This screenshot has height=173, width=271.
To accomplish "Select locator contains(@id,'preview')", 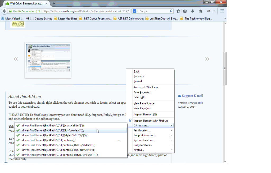I will [71, 150].
